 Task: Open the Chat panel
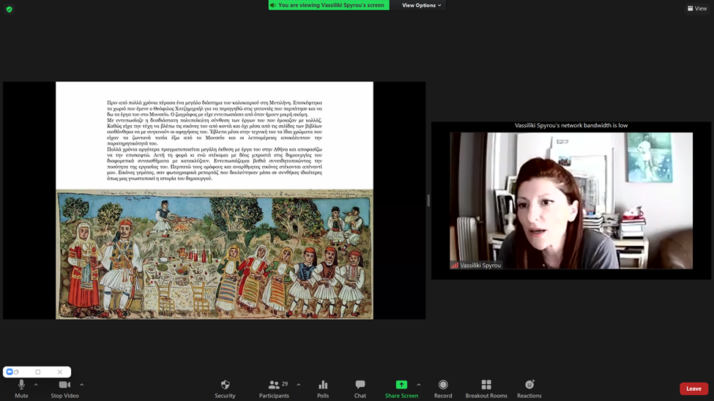(360, 389)
